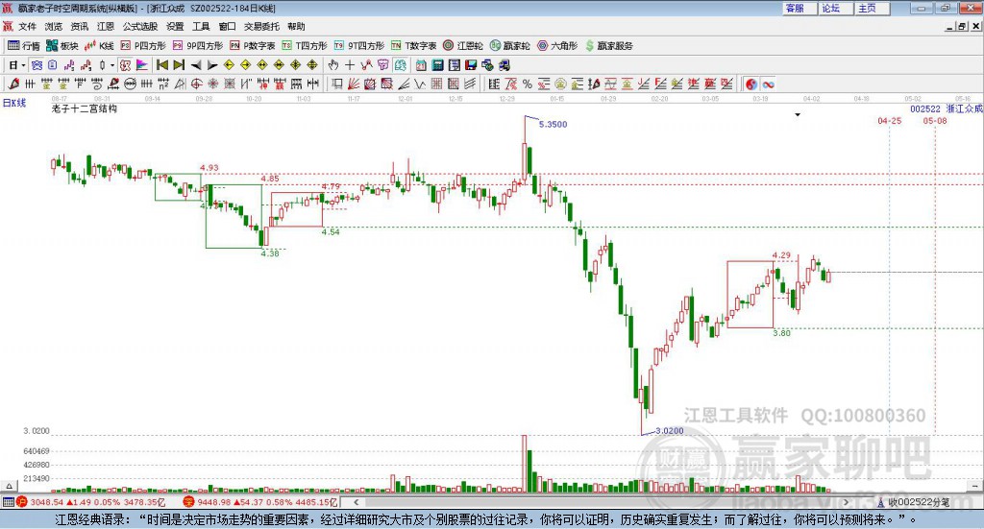Open the 日 period dropdown arrow

(24, 65)
